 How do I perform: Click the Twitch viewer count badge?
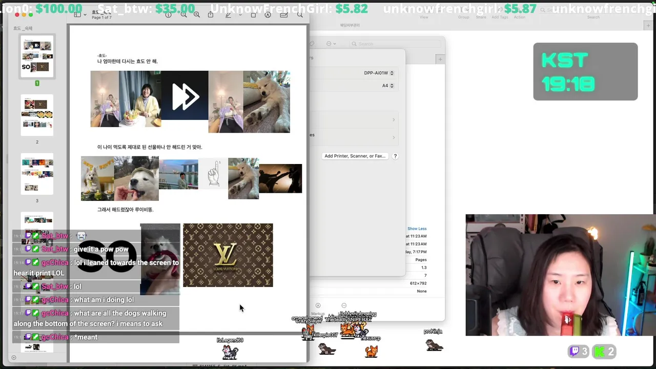point(579,352)
